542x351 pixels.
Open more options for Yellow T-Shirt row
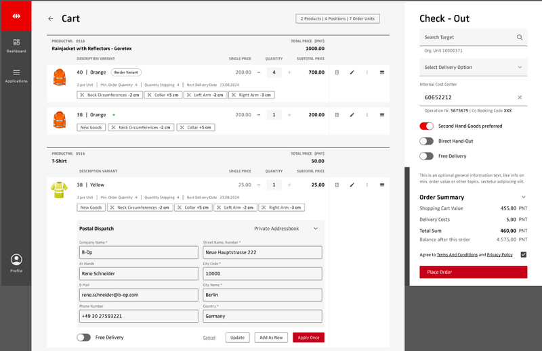point(367,185)
